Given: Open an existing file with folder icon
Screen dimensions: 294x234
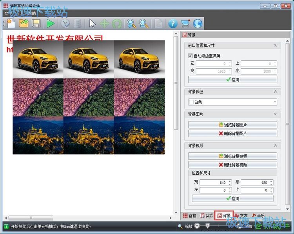Looking at the screenshot, I should [x=24, y=24].
